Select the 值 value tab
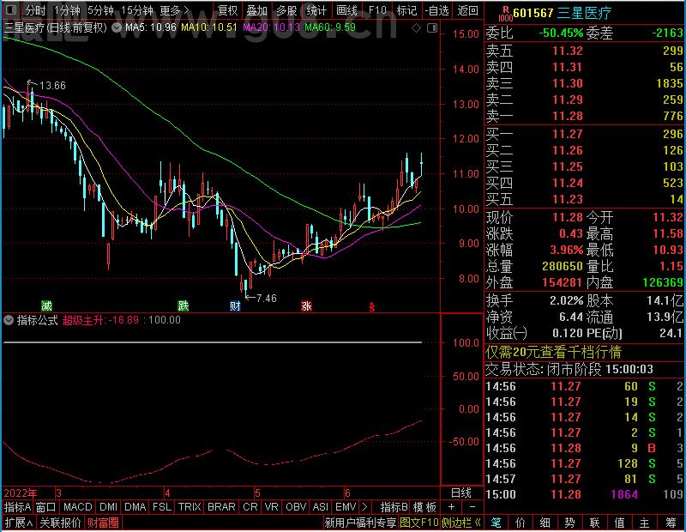686x532 pixels. pos(619,523)
